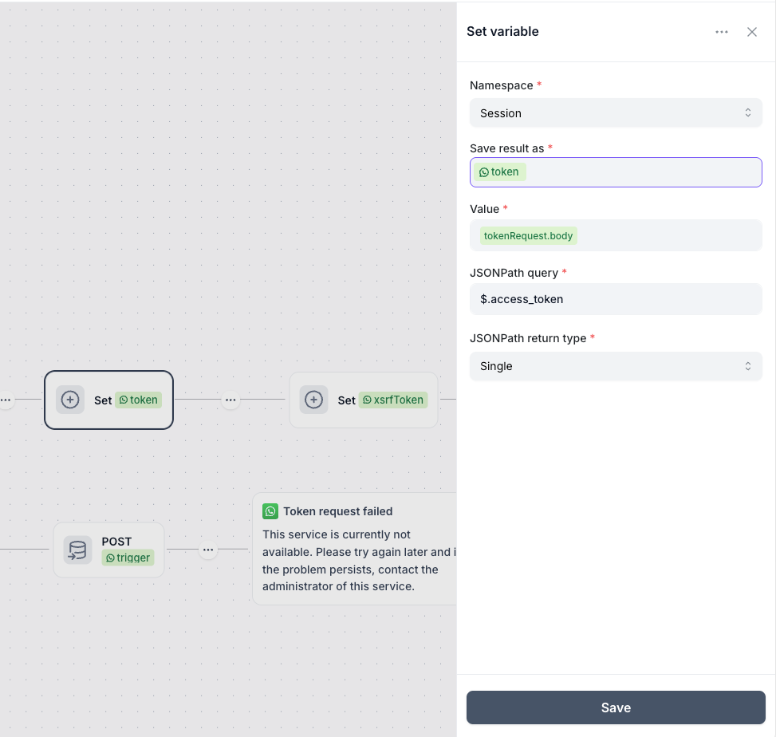
Task: Click WhatsApp icon beside Token request failed
Action: point(270,511)
